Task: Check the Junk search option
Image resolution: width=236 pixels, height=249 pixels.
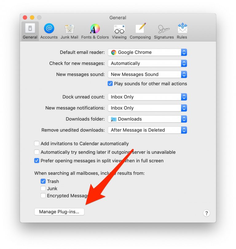Action: click(43, 188)
